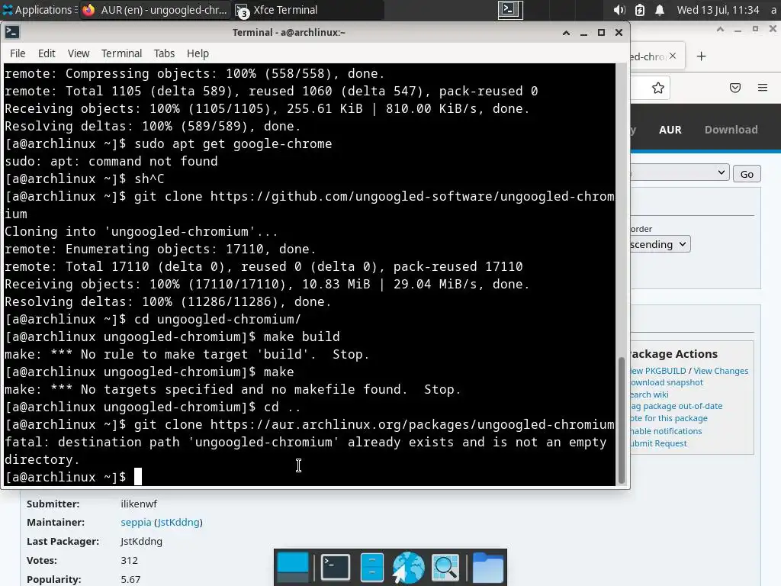Click the Submit Request link
Screen dimensions: 781x586
click(x=658, y=443)
